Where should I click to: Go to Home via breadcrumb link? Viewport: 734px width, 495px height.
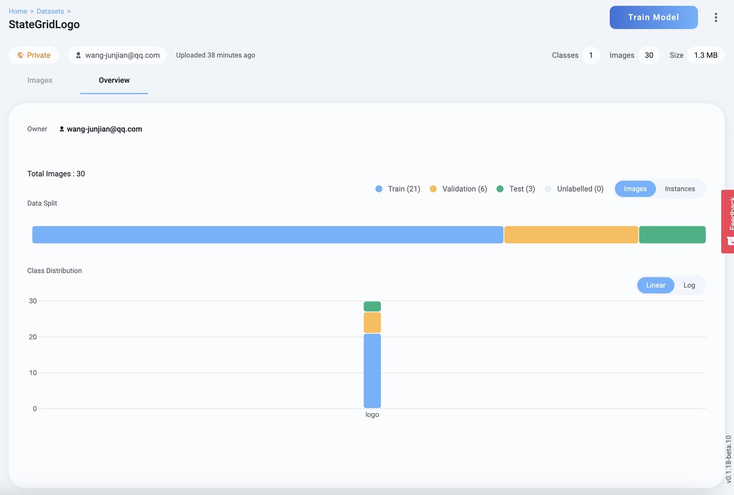(x=17, y=11)
